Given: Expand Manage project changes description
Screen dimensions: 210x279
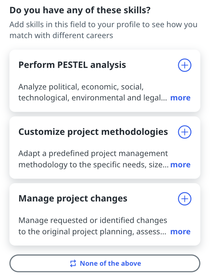Looking at the screenshot, I should (180, 232).
